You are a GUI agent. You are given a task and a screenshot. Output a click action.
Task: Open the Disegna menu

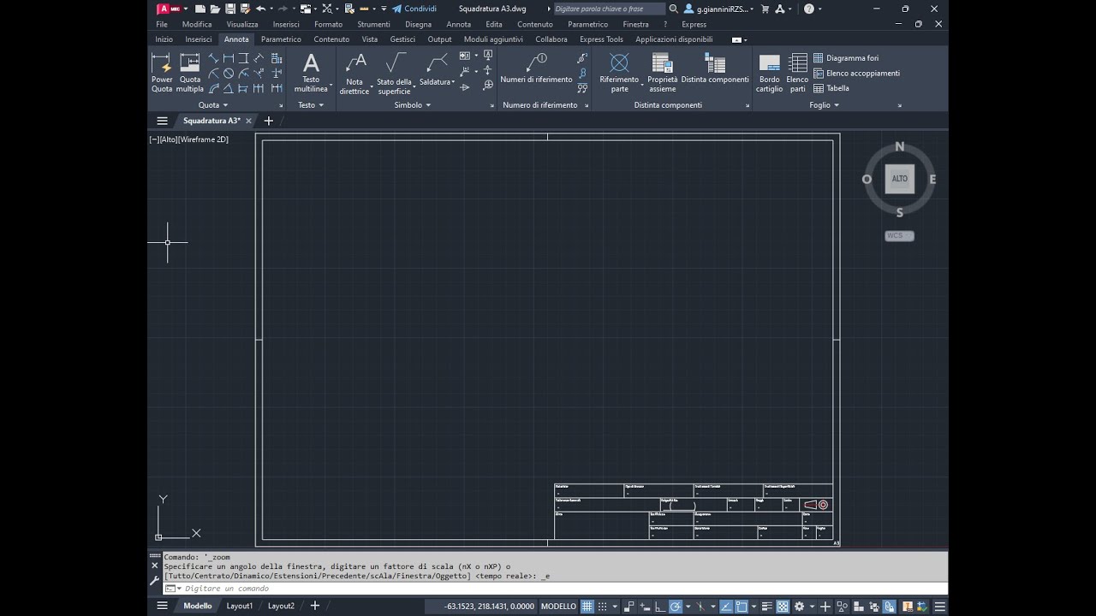(x=418, y=24)
